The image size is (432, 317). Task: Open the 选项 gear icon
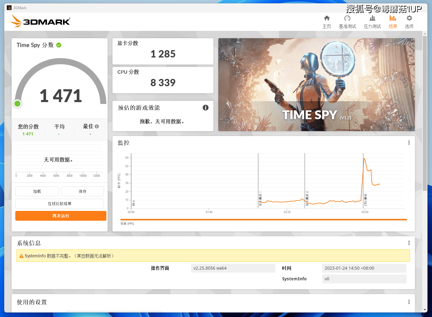coord(409,18)
